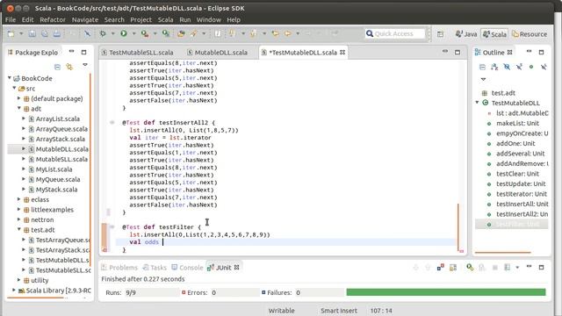The width and height of the screenshot is (562, 316).
Task: Toggle alphabetical Sort in Outline view
Action: (x=494, y=67)
